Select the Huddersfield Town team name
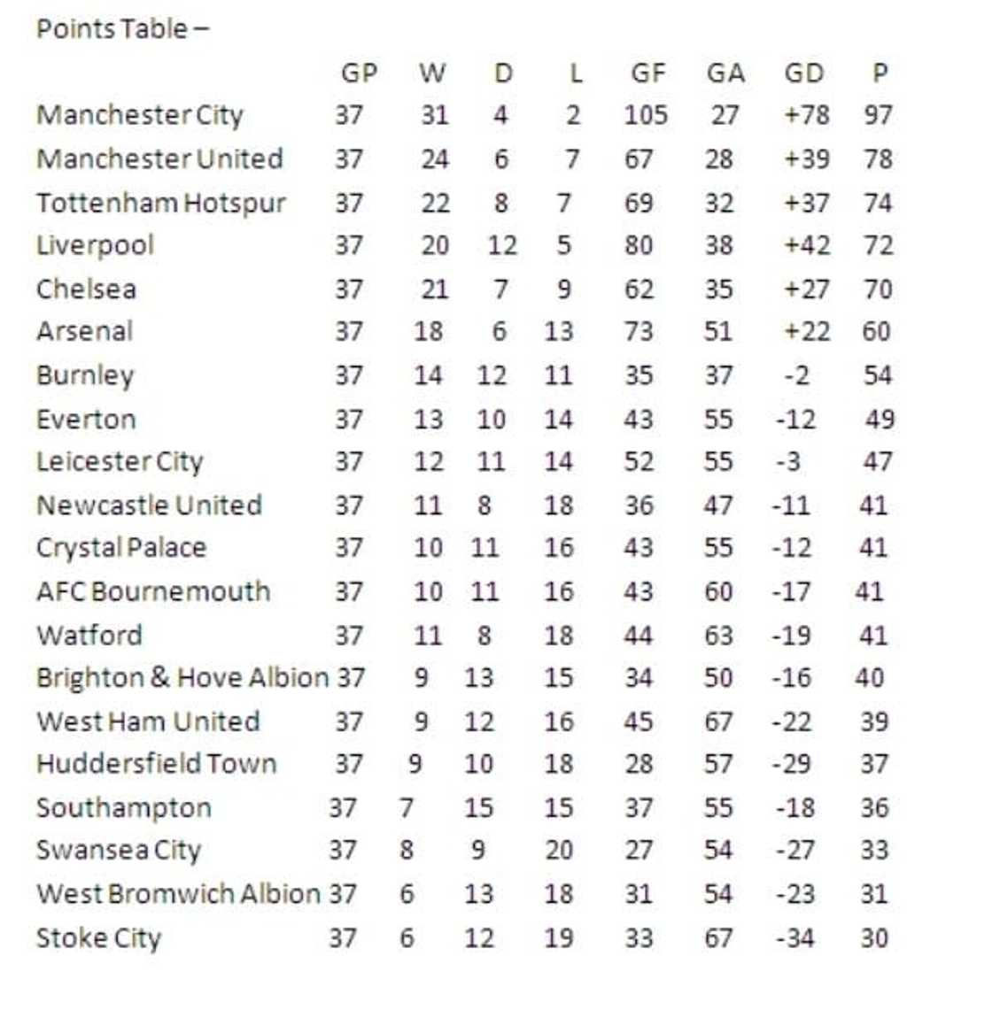 (x=156, y=764)
